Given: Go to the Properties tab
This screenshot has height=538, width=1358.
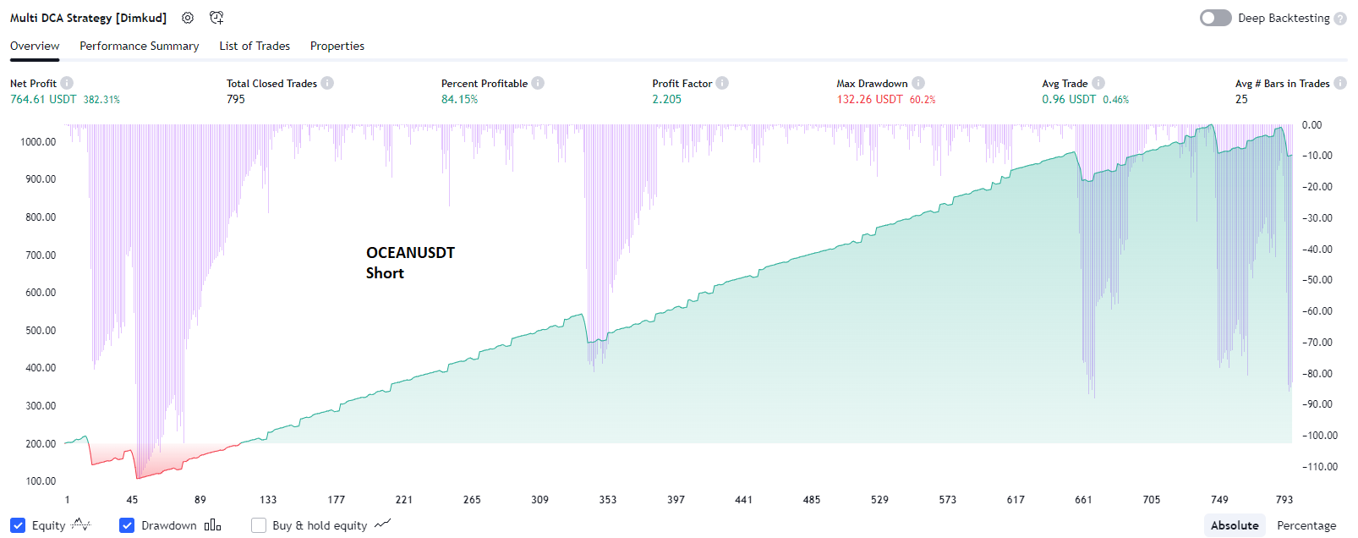Looking at the screenshot, I should point(337,46).
